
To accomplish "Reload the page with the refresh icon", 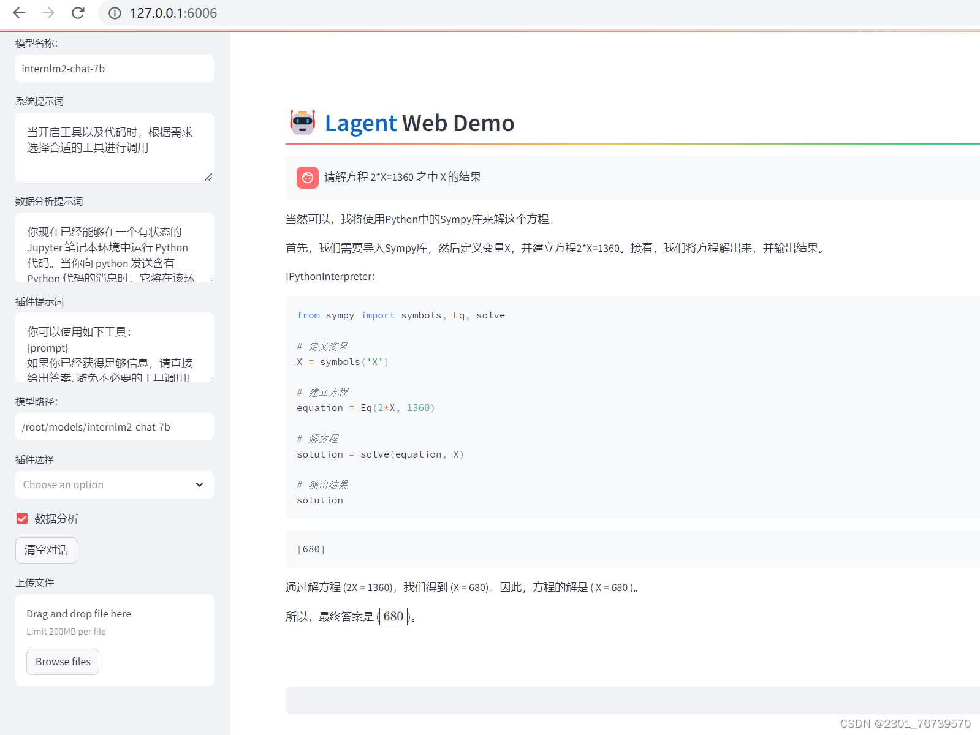I will tap(78, 13).
